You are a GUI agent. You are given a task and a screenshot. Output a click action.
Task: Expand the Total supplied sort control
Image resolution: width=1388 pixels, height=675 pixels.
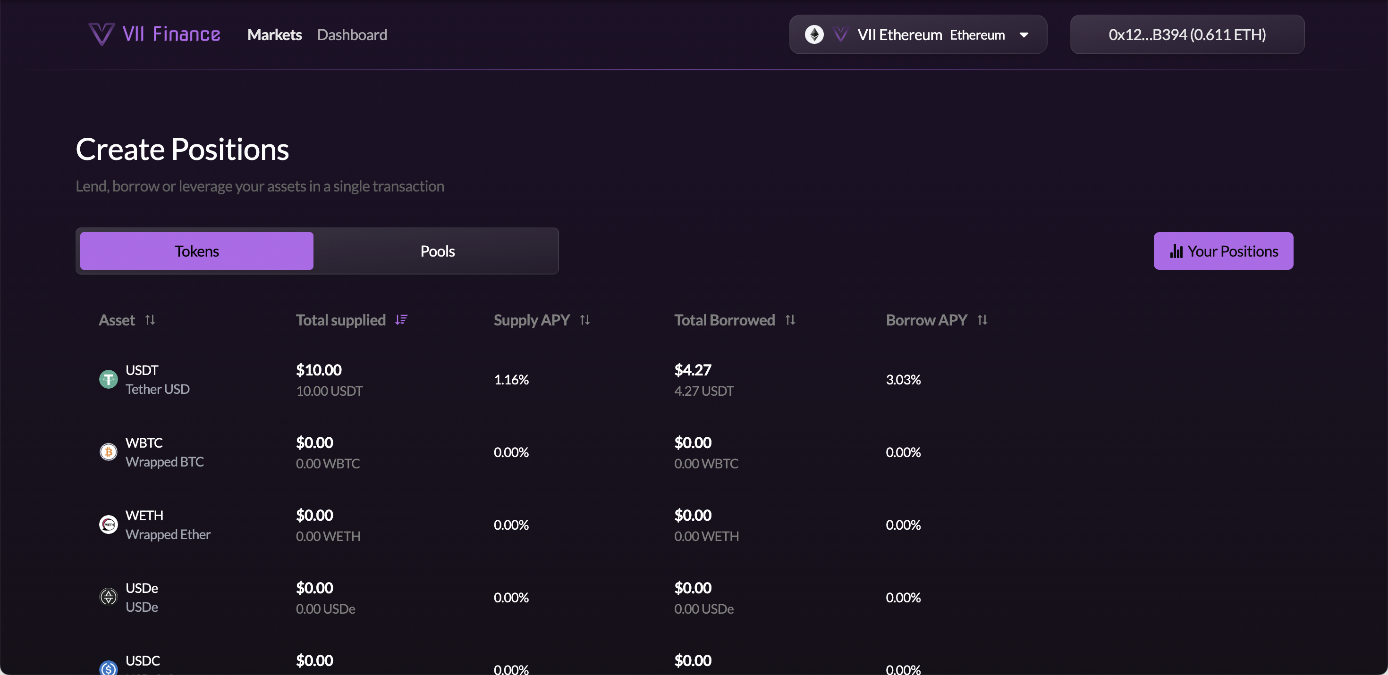pos(401,320)
